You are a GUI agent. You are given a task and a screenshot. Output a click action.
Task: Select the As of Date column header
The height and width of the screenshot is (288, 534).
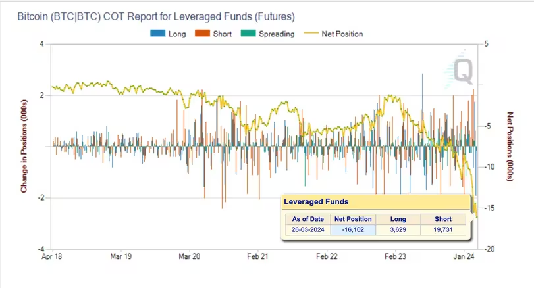click(308, 219)
